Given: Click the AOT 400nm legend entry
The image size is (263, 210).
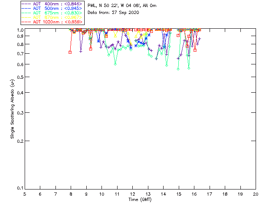Looking at the screenshot, I should click(x=57, y=4).
